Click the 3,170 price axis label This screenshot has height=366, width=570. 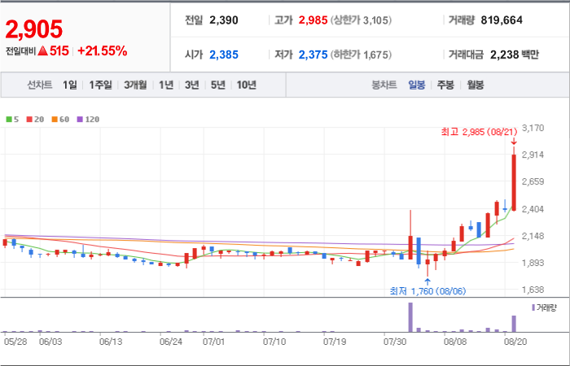coord(533,128)
